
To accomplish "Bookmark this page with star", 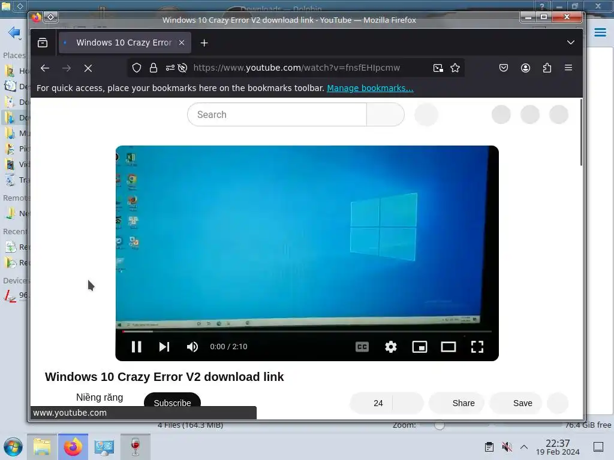I will (x=455, y=68).
